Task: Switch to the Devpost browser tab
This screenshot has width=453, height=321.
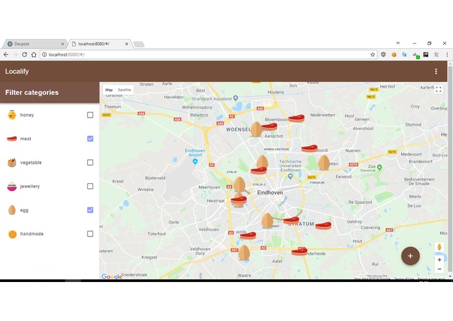Action: 34,44
